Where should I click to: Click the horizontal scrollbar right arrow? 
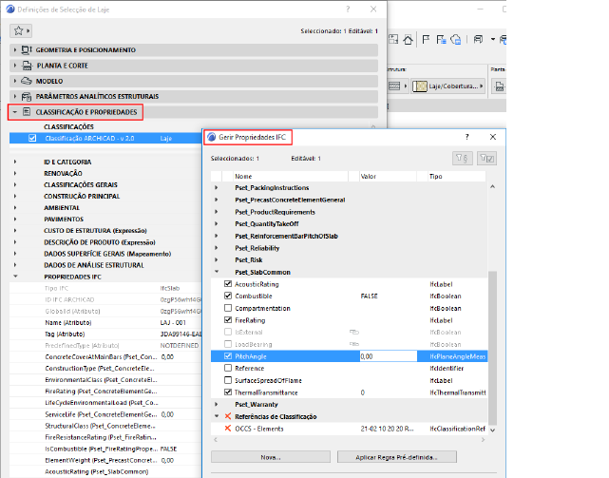pyautogui.click(x=483, y=440)
